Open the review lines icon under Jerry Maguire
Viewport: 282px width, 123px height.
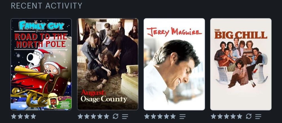point(182,116)
